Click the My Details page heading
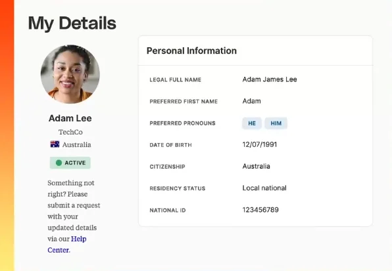 pos(72,23)
